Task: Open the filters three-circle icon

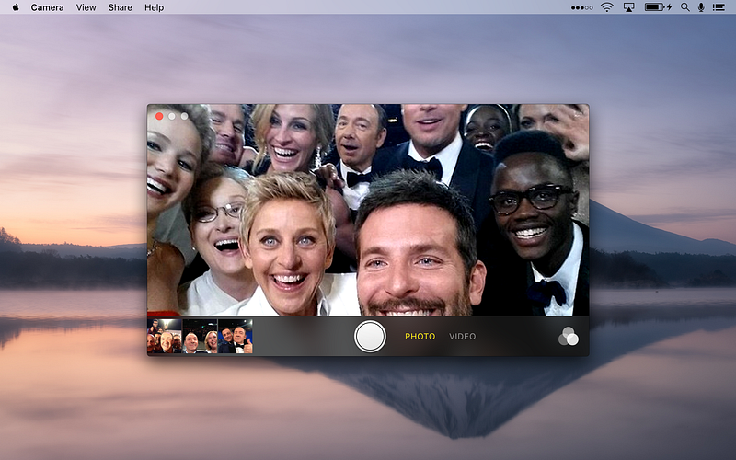Action: [x=569, y=336]
